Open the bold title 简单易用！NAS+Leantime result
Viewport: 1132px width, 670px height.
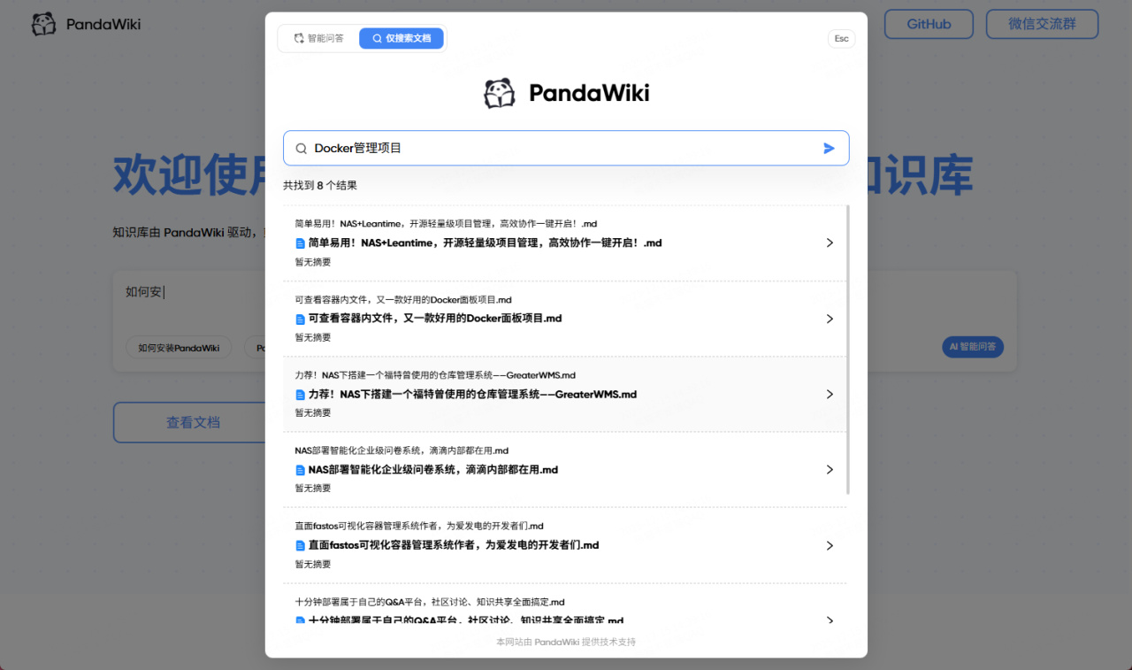[485, 243]
